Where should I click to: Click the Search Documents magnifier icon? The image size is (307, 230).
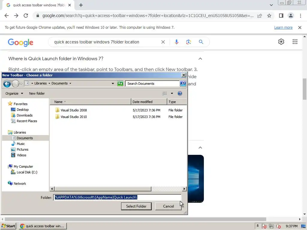coord(183,84)
